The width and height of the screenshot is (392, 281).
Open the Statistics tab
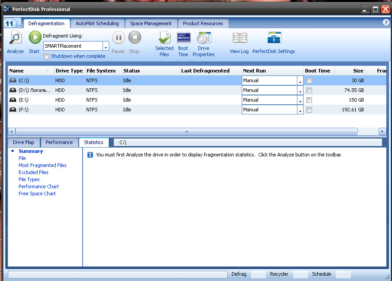pyautogui.click(x=94, y=142)
